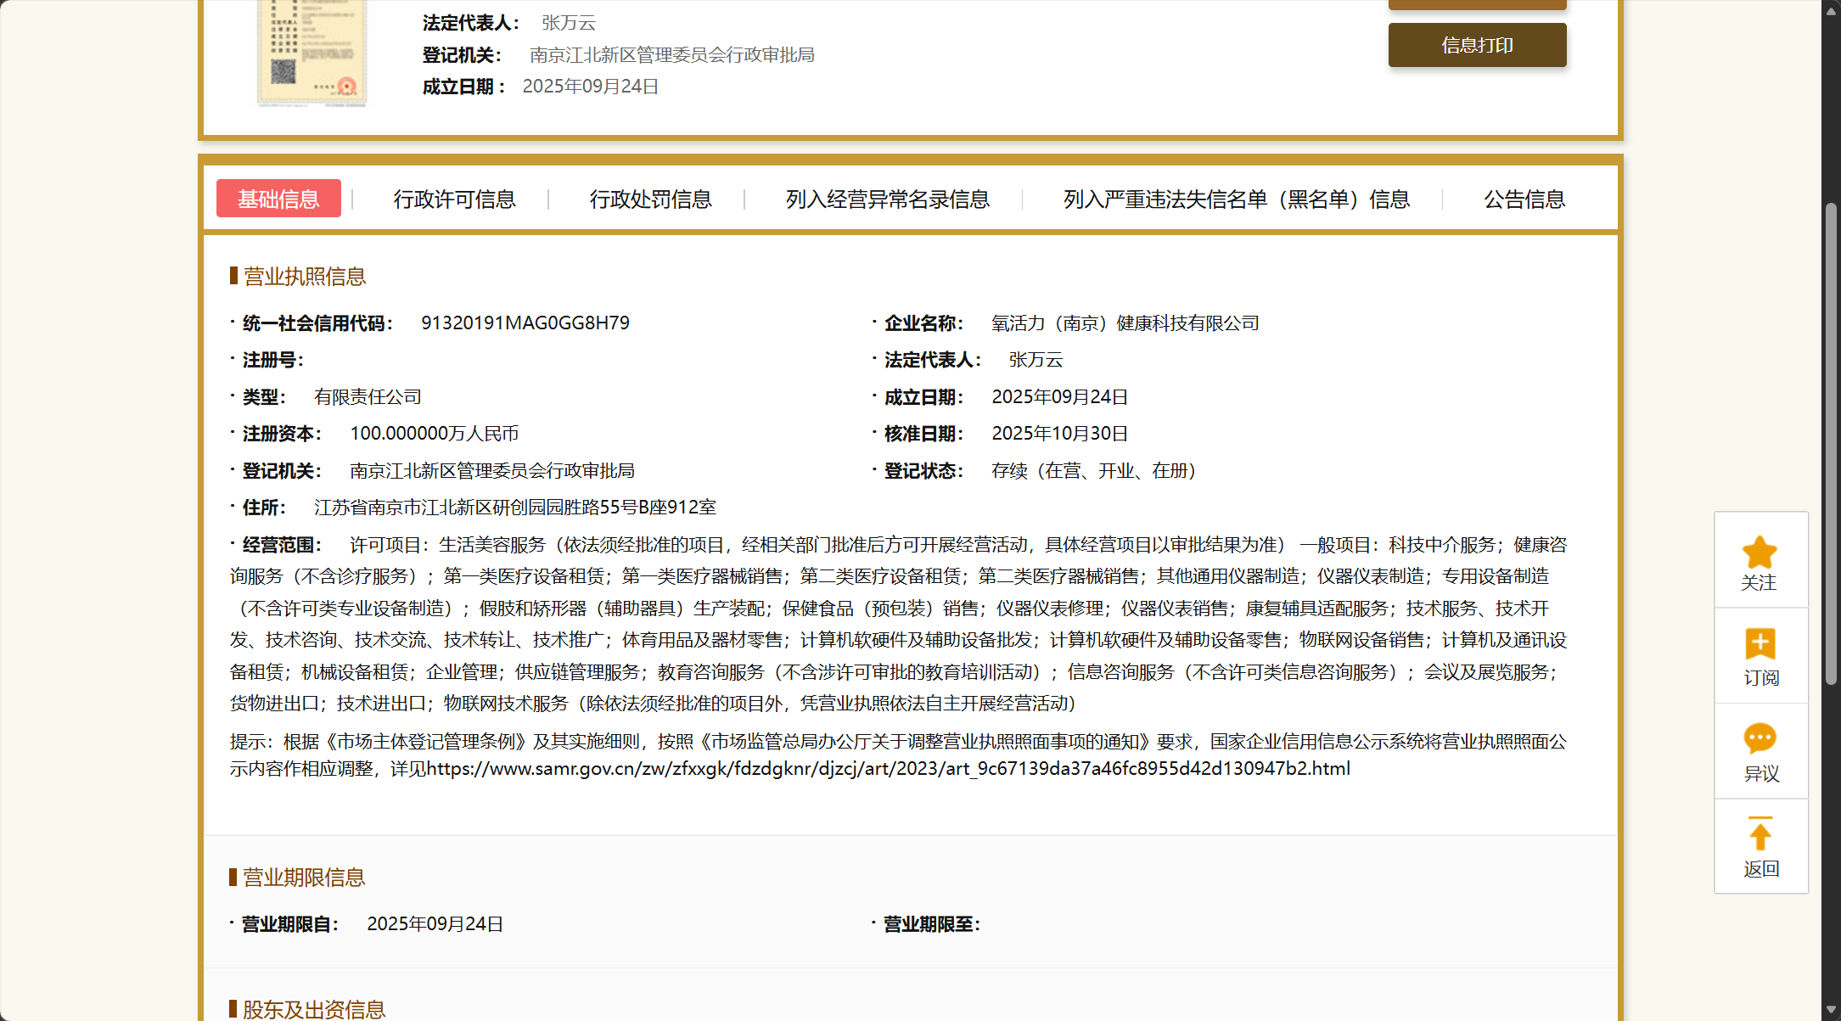Select the 基础信息 tab

click(x=278, y=199)
